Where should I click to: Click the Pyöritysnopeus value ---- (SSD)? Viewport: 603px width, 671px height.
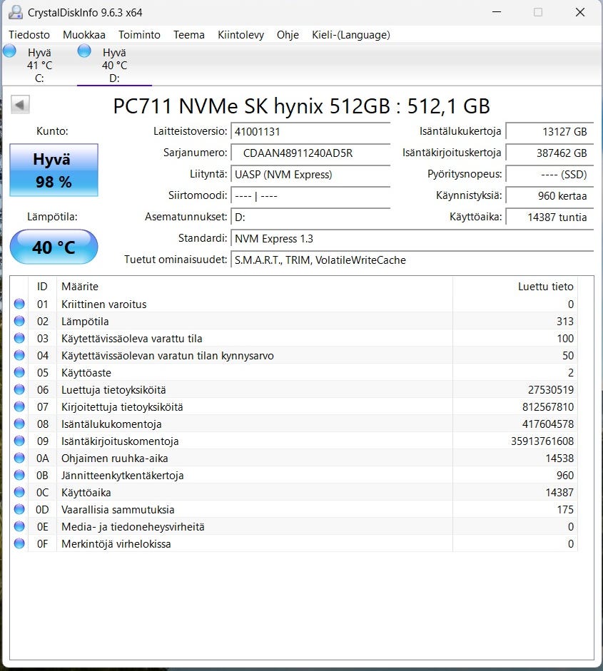(549, 174)
